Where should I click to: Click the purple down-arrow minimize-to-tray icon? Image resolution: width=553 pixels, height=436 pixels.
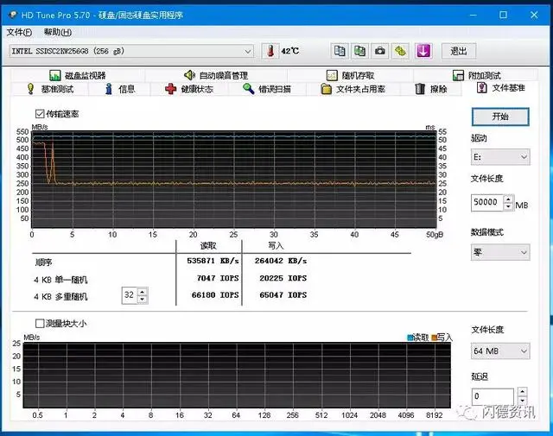coord(423,51)
